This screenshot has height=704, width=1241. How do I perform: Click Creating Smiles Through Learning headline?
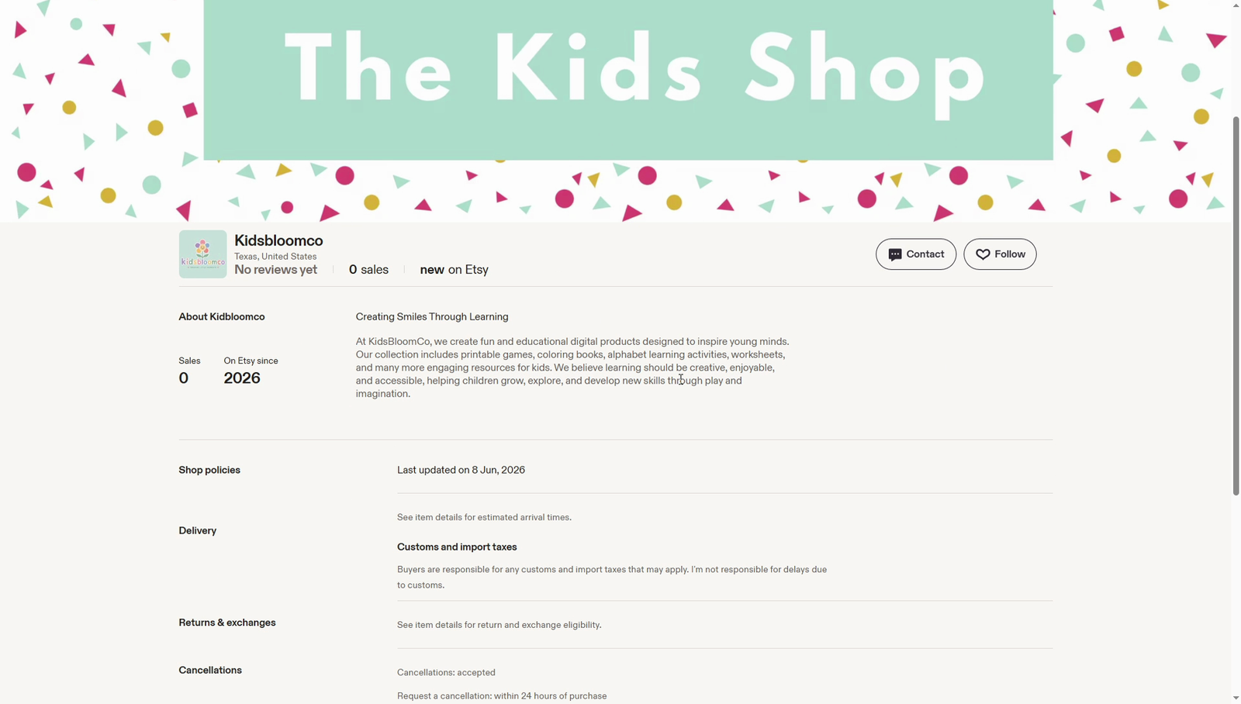(432, 316)
